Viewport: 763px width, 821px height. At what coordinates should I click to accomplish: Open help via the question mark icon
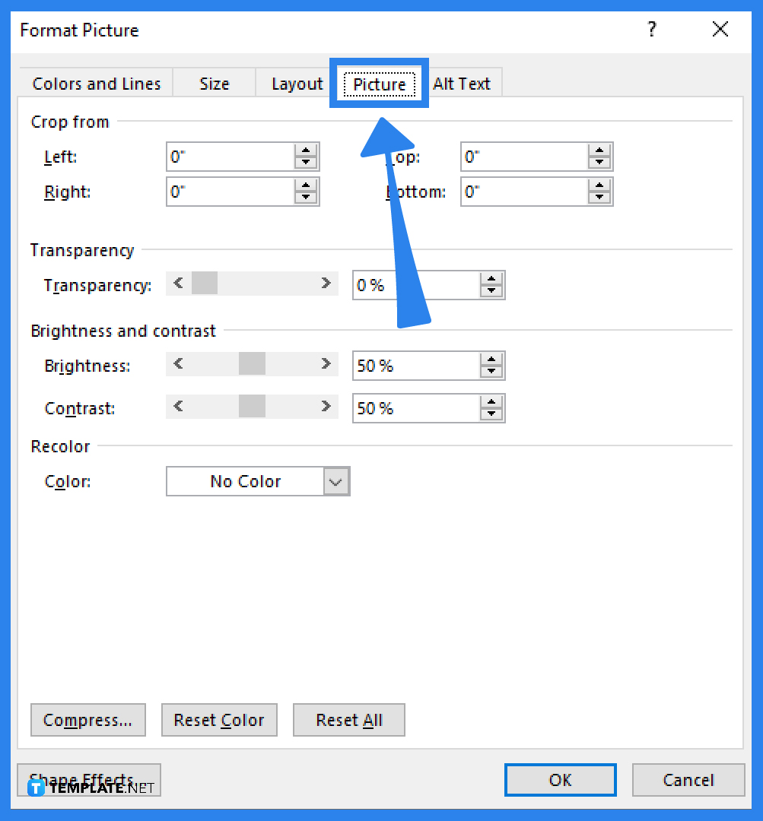coord(651,30)
